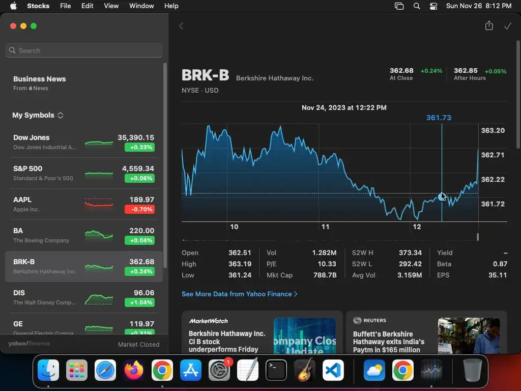521x391 pixels.
Task: Click the 362.85 After Hours price
Action: 466,70
